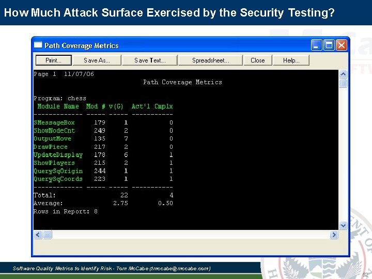The width and height of the screenshot is (372, 279).
Task: Click the Total: label
Action: 44,195
